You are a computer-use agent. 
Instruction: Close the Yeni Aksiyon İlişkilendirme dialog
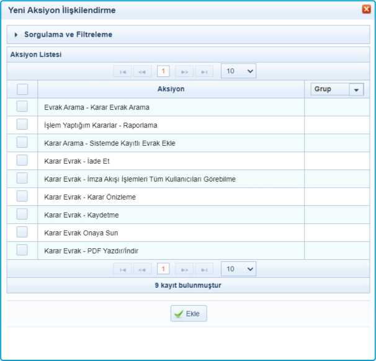tap(366, 9)
